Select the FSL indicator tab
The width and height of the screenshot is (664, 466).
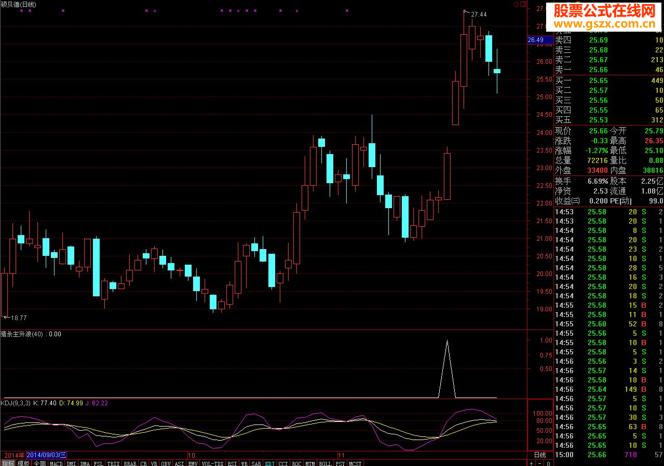[99, 463]
